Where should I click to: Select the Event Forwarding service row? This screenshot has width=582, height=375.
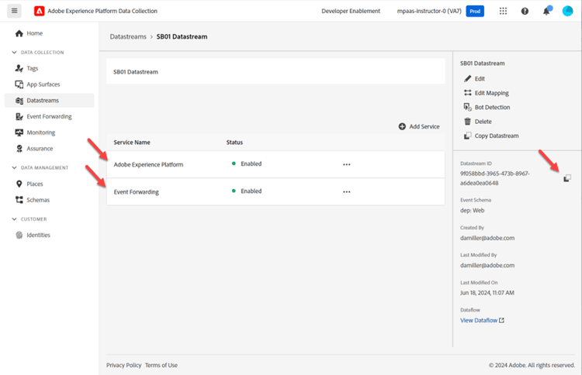pos(275,192)
